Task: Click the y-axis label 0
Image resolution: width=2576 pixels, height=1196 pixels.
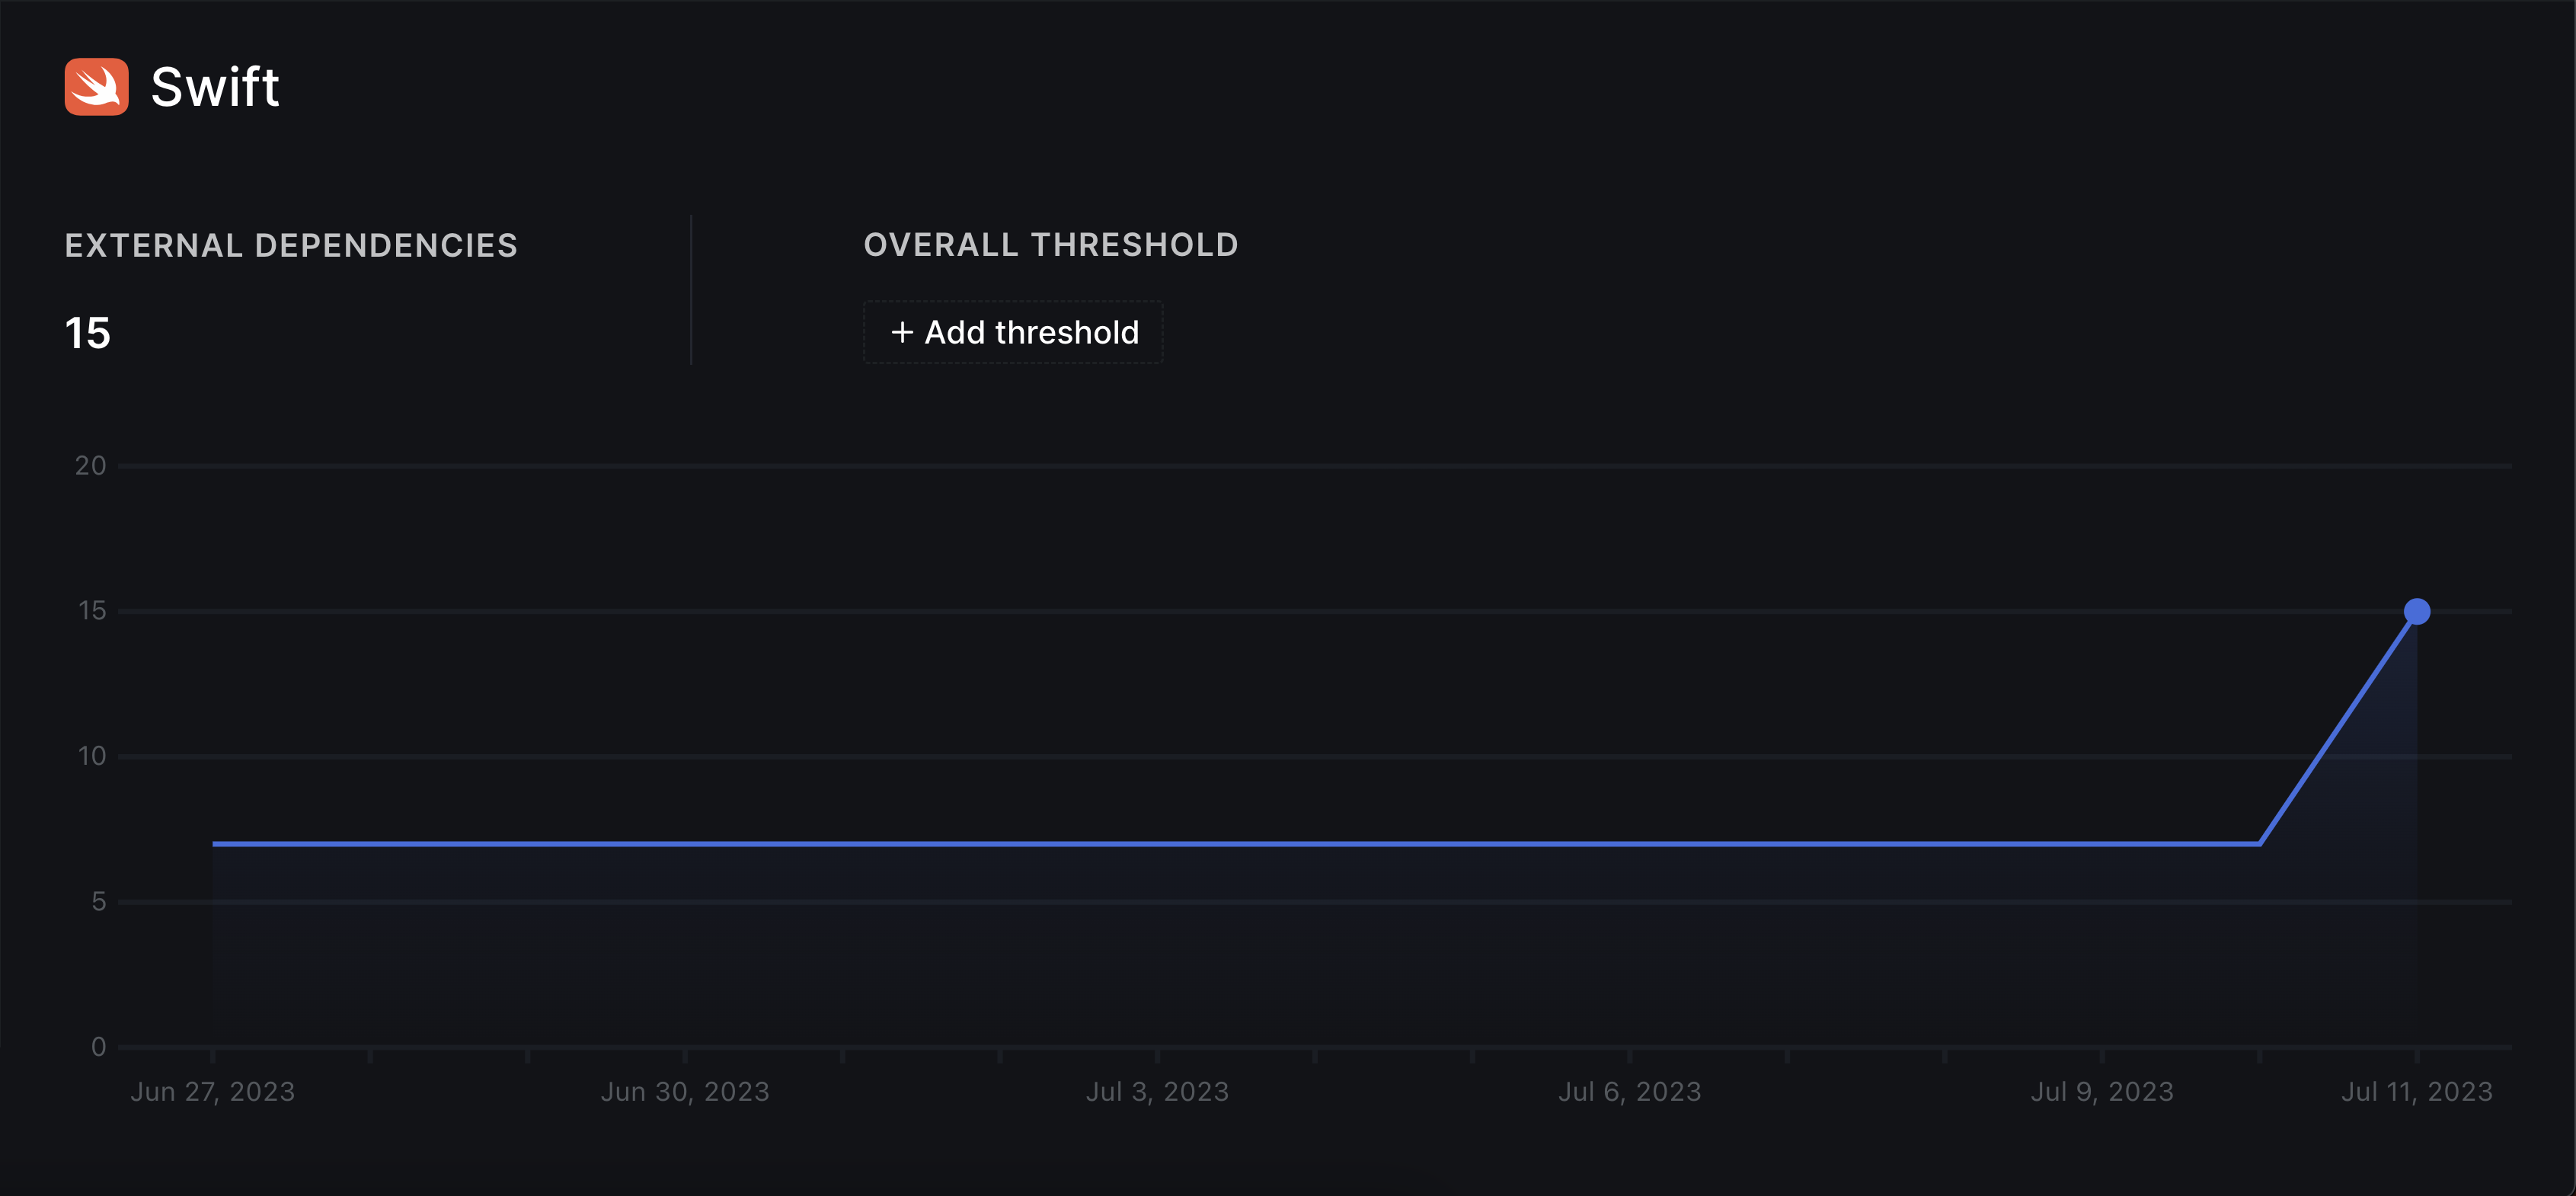Action: tap(99, 1047)
